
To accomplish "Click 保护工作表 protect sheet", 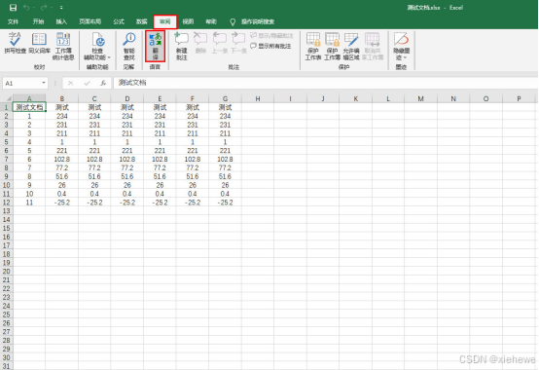I will (313, 46).
